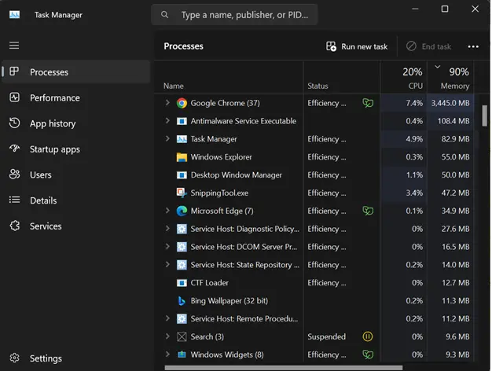Screen dimensions: 492x371
Task: Switch to the Details page
Action: (76, 200)
